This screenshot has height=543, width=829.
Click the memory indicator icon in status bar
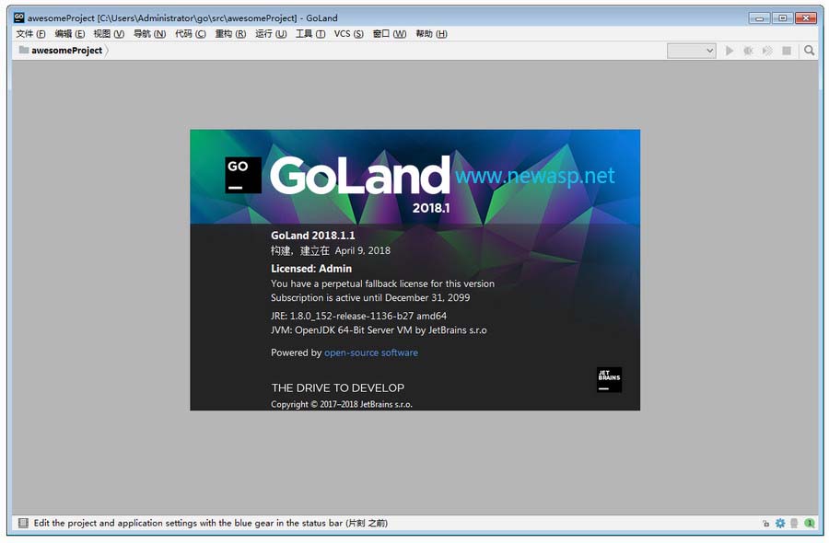(x=794, y=523)
